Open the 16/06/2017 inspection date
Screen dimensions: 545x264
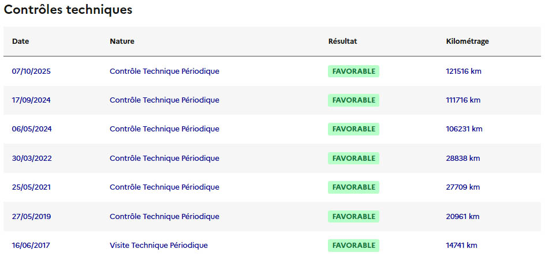(31, 246)
